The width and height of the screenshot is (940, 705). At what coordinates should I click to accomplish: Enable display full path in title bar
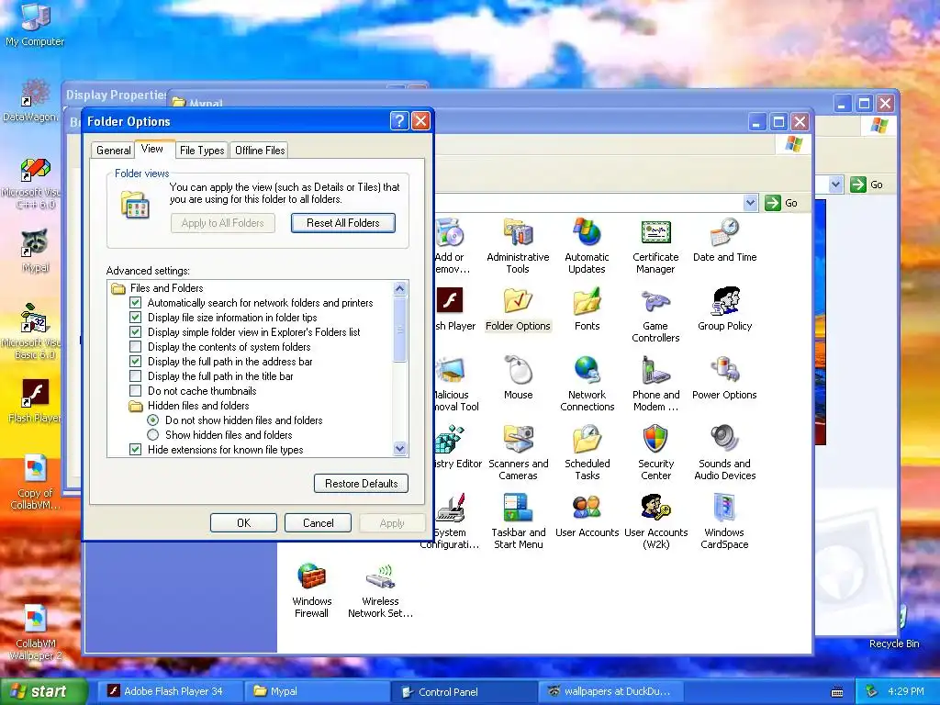(x=136, y=375)
